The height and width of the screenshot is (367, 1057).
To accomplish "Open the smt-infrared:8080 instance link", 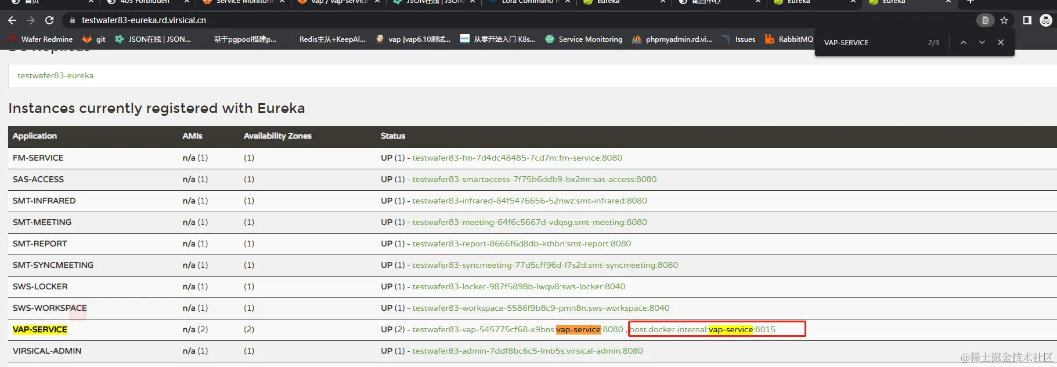I will tap(529, 201).
